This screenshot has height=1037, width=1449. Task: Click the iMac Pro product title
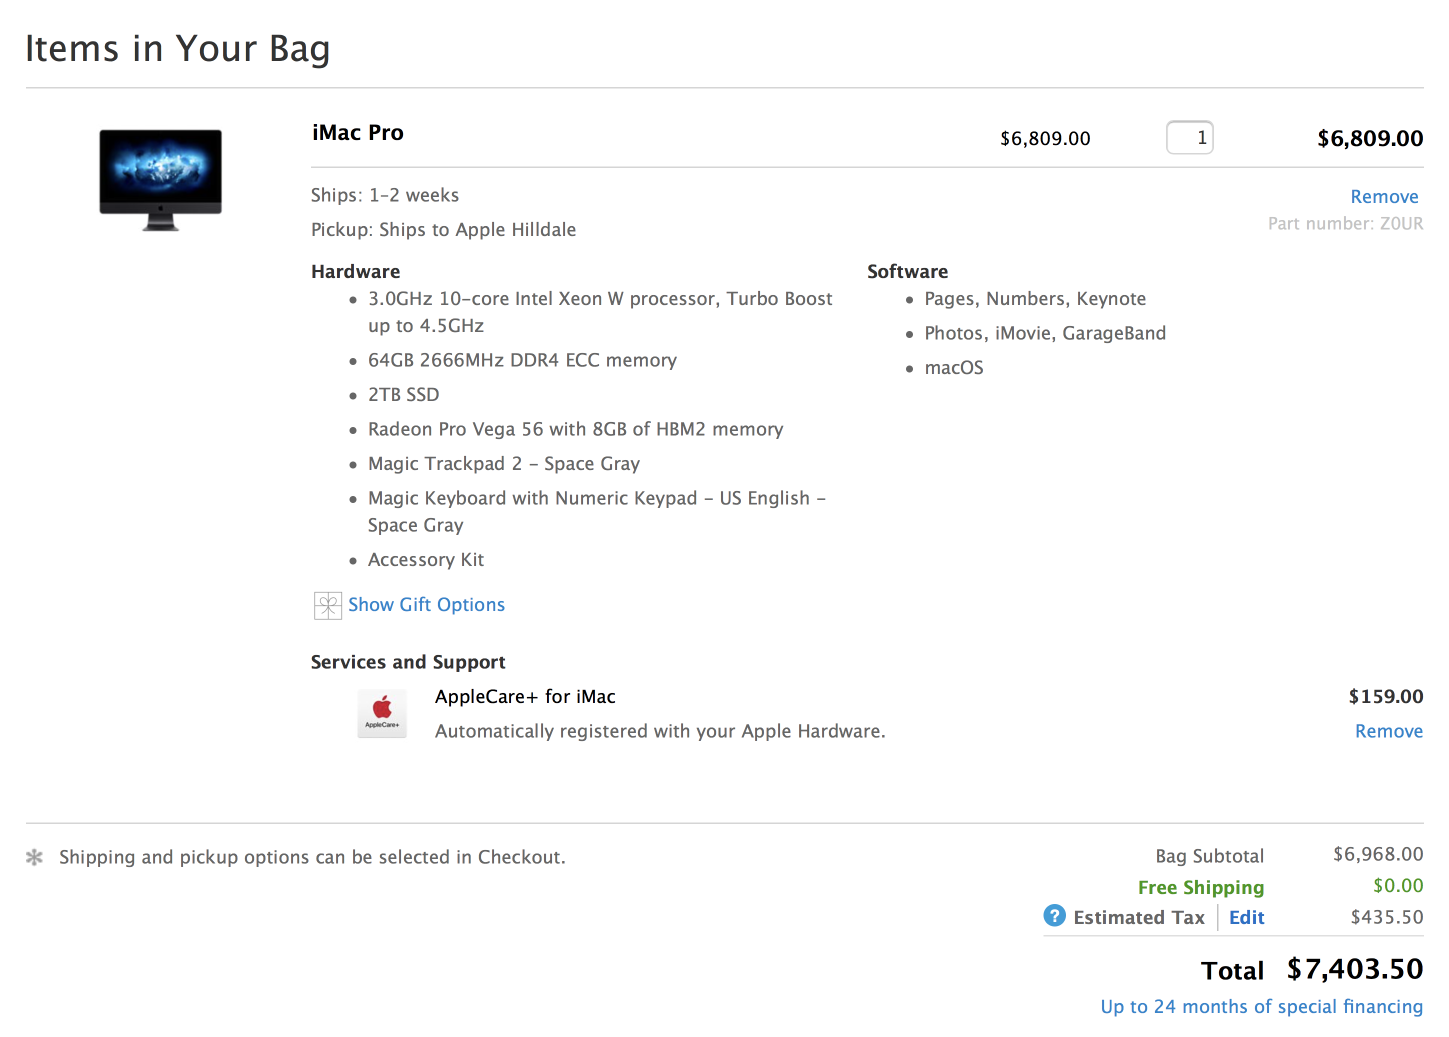pos(357,133)
